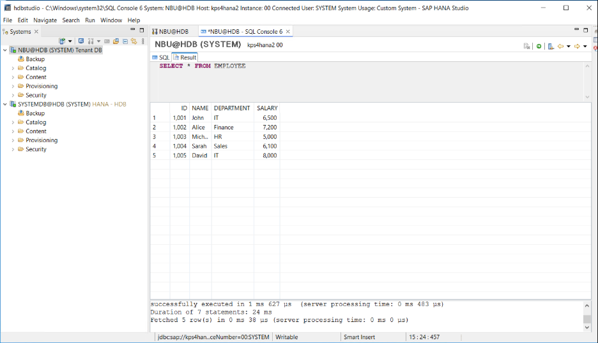Click the choose connection icon in SQL console toolbar
This screenshot has height=343, width=598.
(551, 46)
